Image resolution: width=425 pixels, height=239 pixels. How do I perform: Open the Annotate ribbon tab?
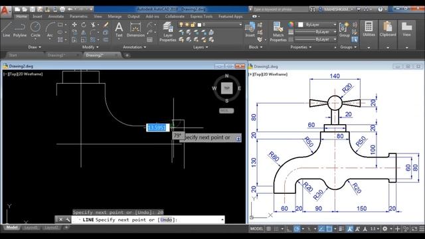pos(56,17)
